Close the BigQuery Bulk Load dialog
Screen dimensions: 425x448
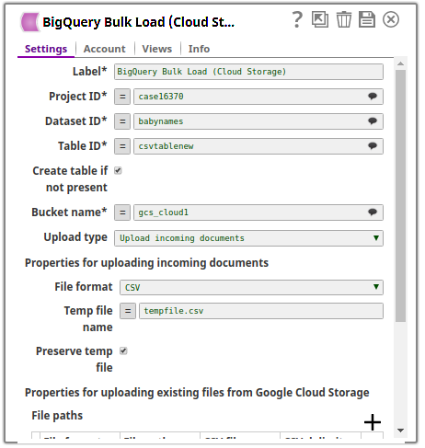coord(391,19)
